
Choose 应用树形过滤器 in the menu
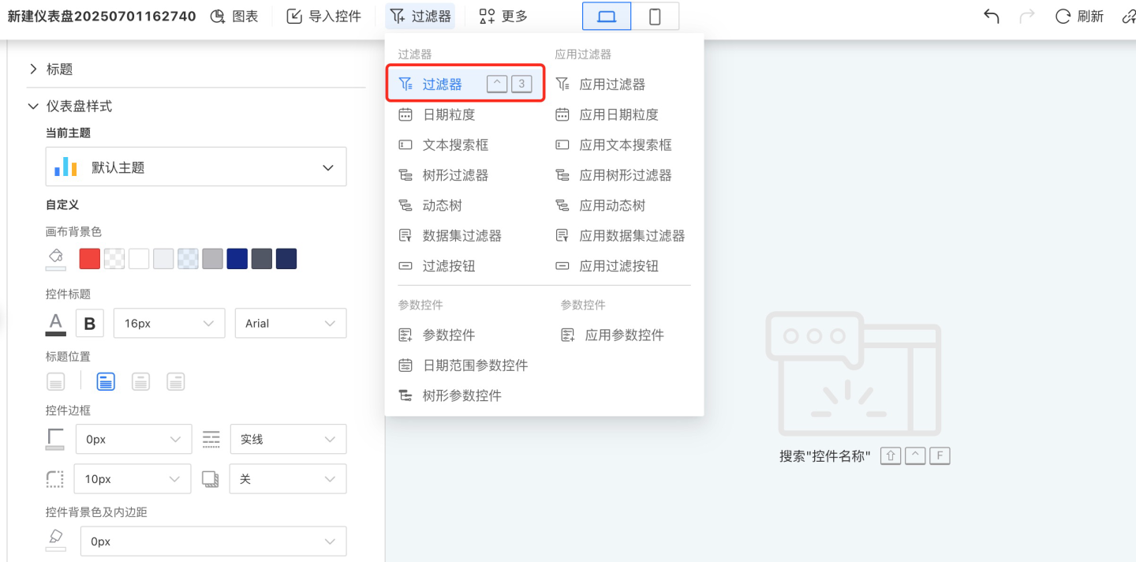coord(625,175)
